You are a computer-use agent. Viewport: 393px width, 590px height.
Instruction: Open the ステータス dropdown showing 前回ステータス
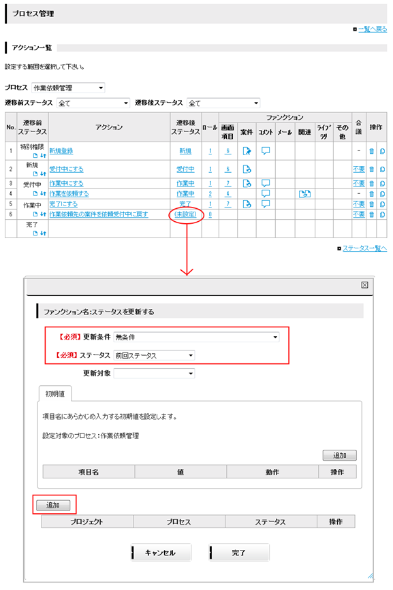pos(154,355)
